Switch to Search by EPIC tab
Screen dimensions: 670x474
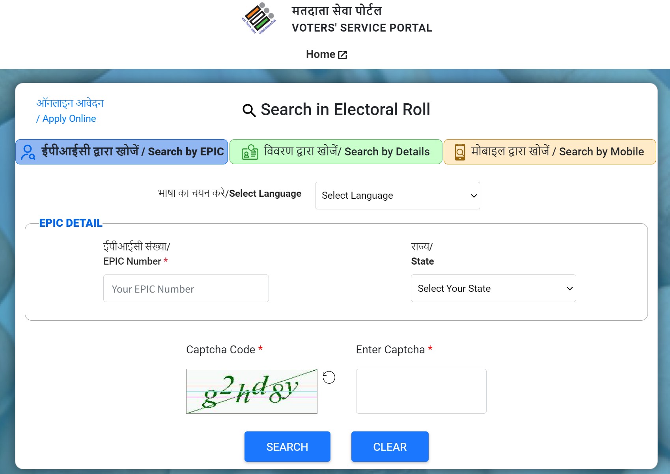(x=122, y=152)
